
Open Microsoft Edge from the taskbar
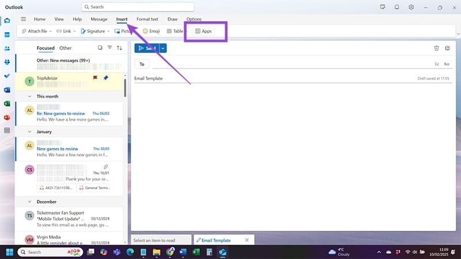point(130,252)
